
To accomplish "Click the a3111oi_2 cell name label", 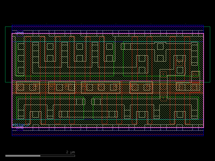I will click(x=20, y=125).
